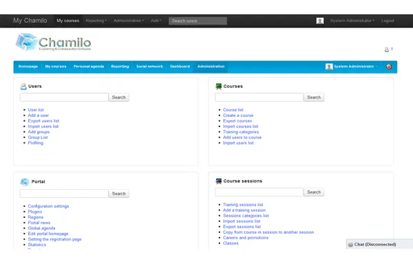
Task: Click the Chamilo logo
Action: pyautogui.click(x=52, y=45)
